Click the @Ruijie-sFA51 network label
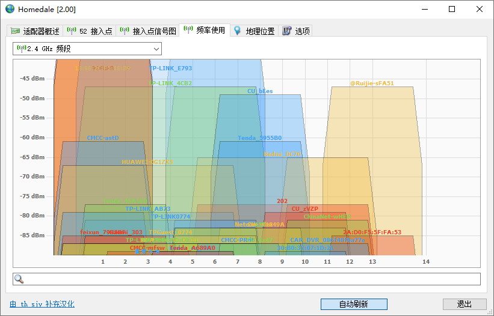 372,84
